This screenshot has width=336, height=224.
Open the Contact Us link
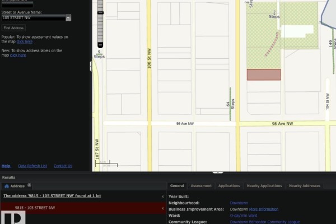[x=63, y=166]
